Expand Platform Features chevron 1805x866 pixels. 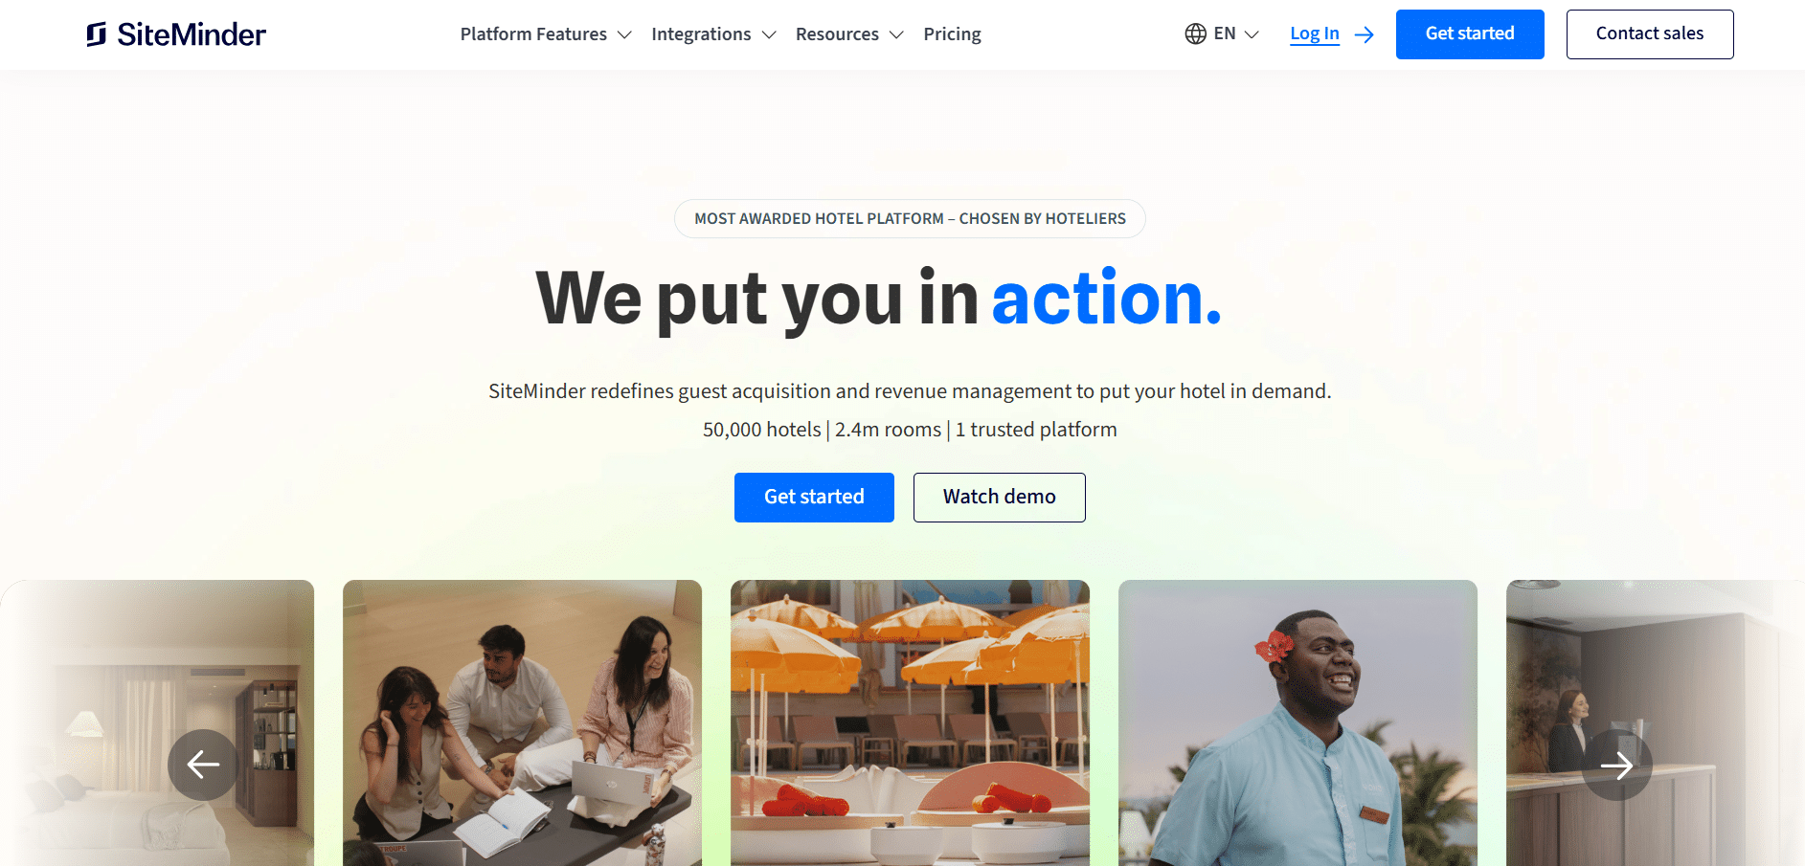click(624, 34)
